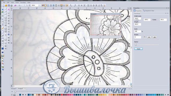Select the blue flower shape tool

coord(3,53)
